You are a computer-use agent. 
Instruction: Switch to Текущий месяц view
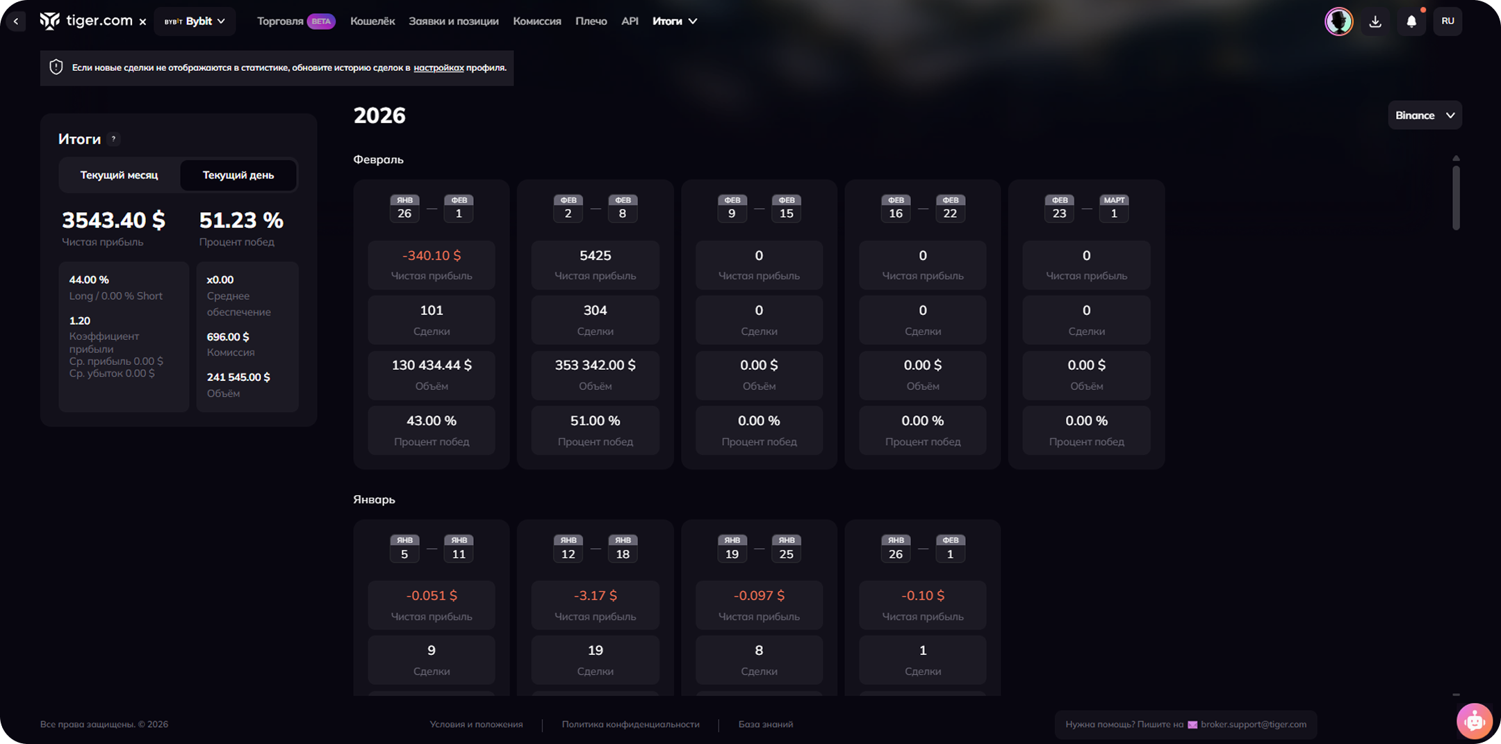click(119, 175)
